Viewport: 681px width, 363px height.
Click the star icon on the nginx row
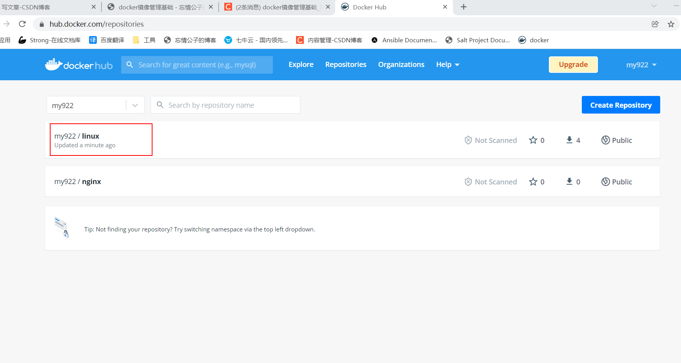tap(533, 182)
